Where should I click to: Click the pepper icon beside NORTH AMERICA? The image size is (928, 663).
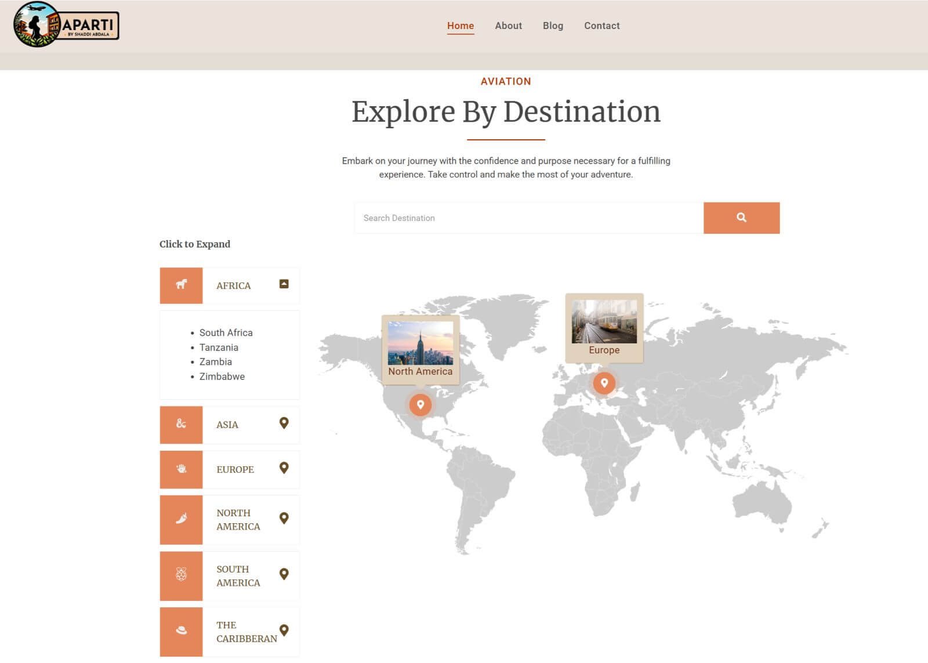[180, 520]
